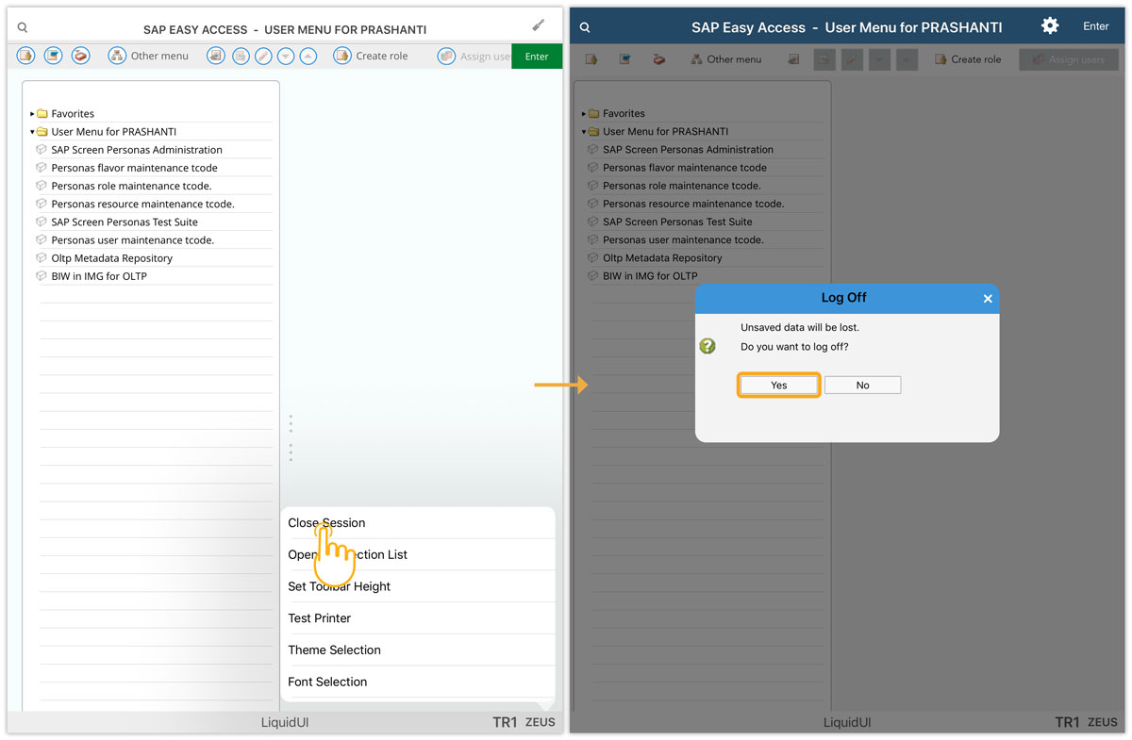Click LiquidUI label in left screen status bar
The height and width of the screenshot is (740, 1132).
tap(285, 722)
